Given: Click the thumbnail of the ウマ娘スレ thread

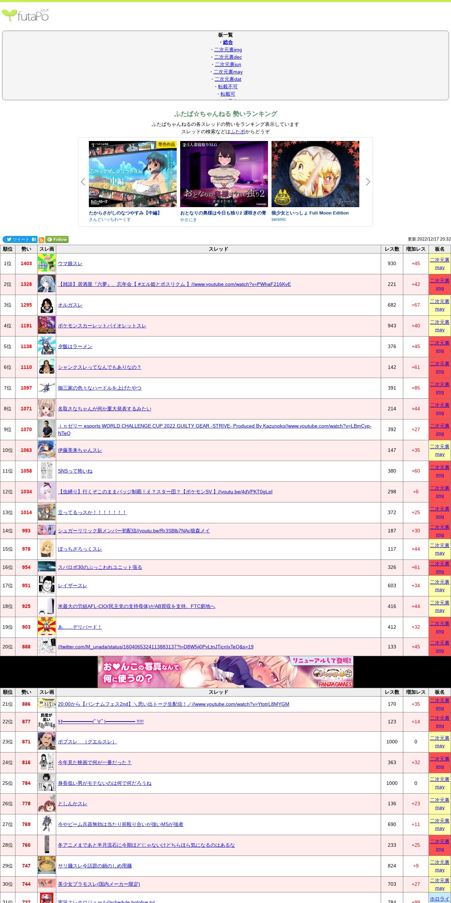Looking at the screenshot, I should click(47, 263).
